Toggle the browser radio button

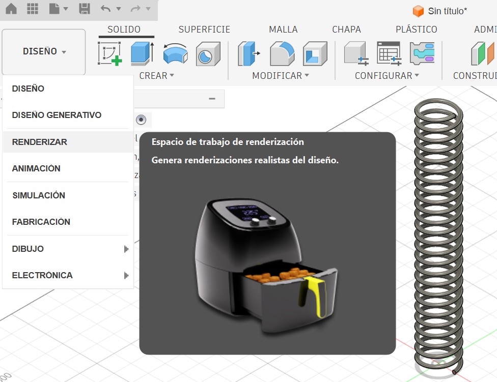pos(141,120)
